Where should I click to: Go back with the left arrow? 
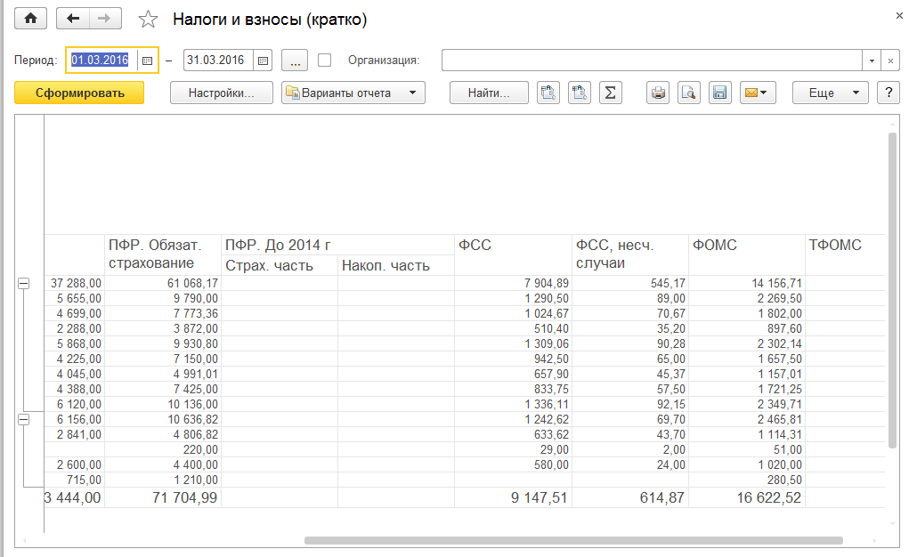[73, 19]
